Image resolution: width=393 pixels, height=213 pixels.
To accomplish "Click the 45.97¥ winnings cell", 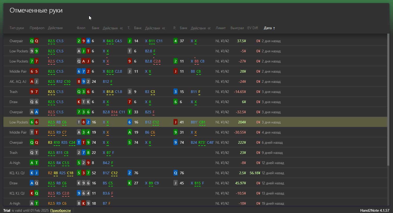I will click(x=241, y=183).
